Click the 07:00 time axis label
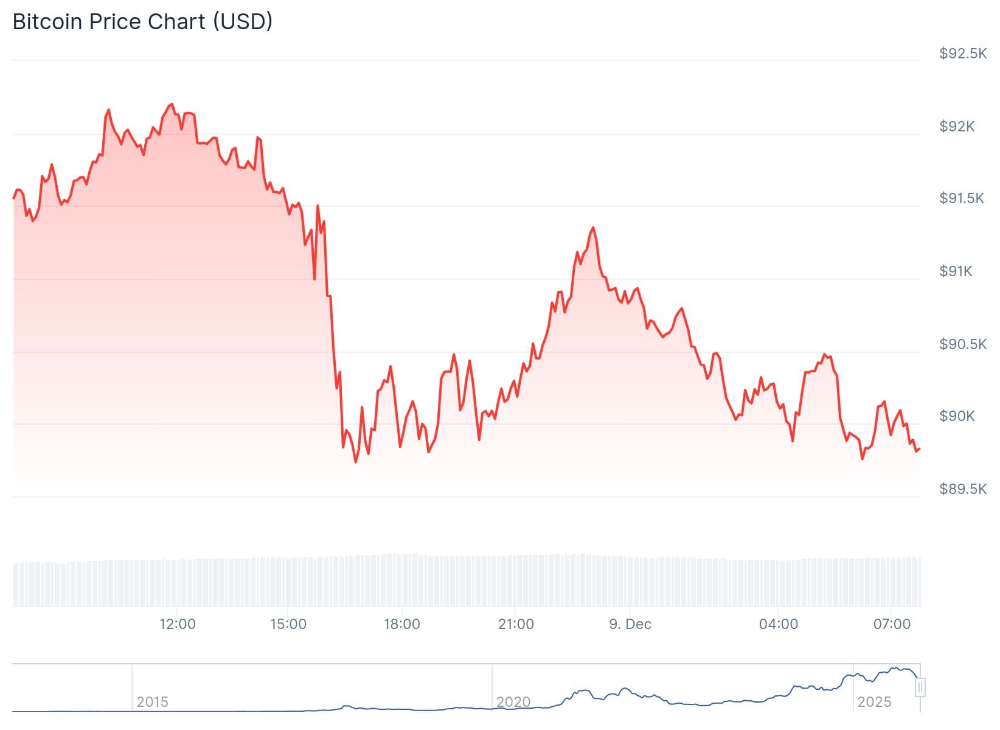1000x730 pixels. pos(892,624)
